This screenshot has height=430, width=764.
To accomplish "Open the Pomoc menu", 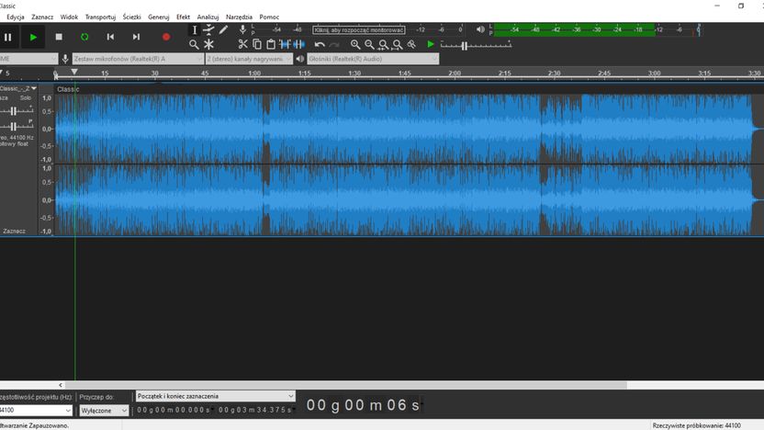I will [x=269, y=17].
